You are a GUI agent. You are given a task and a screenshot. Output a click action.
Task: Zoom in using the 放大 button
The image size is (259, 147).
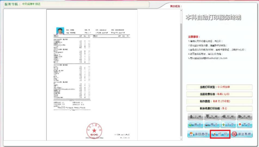click(196, 125)
